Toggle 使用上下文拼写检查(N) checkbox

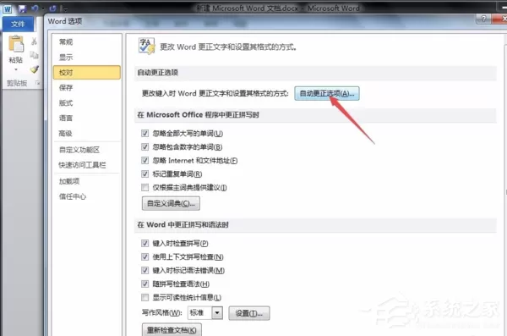coord(144,256)
